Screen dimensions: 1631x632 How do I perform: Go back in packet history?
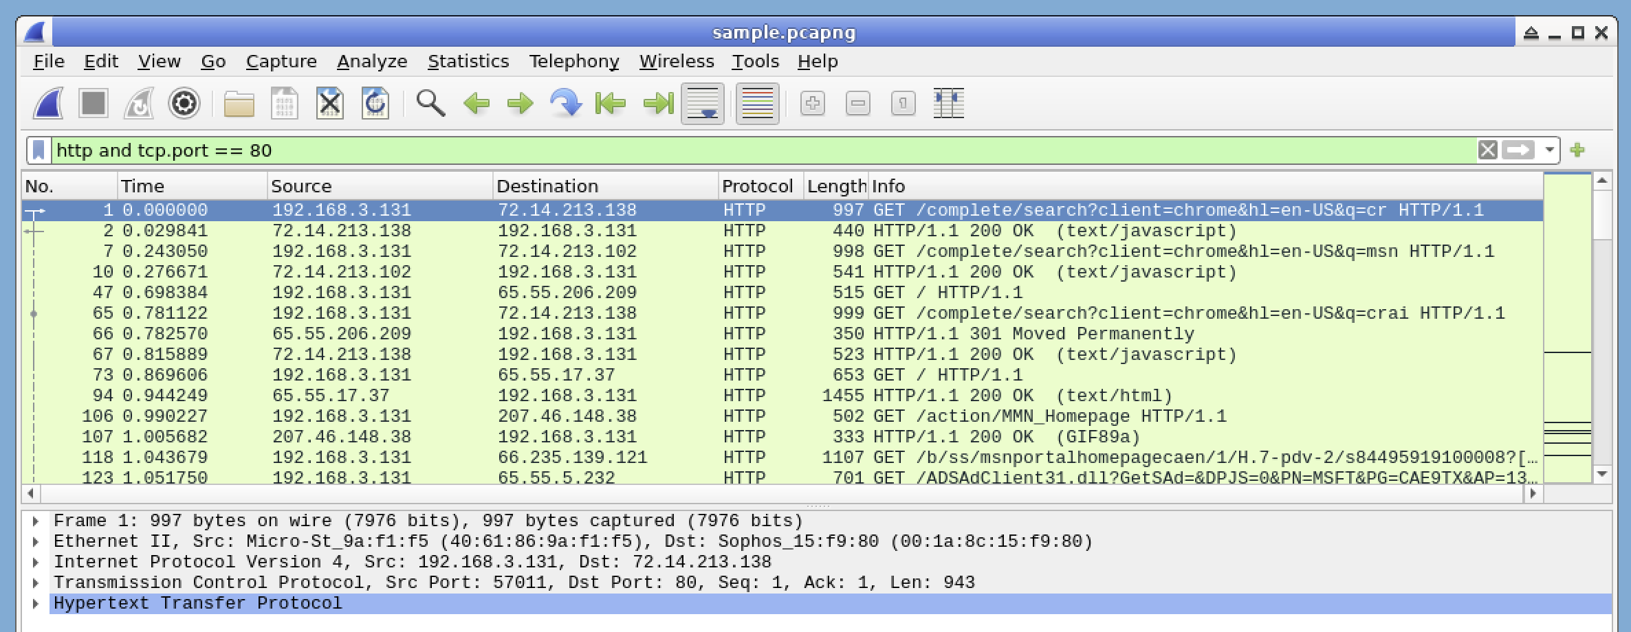coord(476,104)
